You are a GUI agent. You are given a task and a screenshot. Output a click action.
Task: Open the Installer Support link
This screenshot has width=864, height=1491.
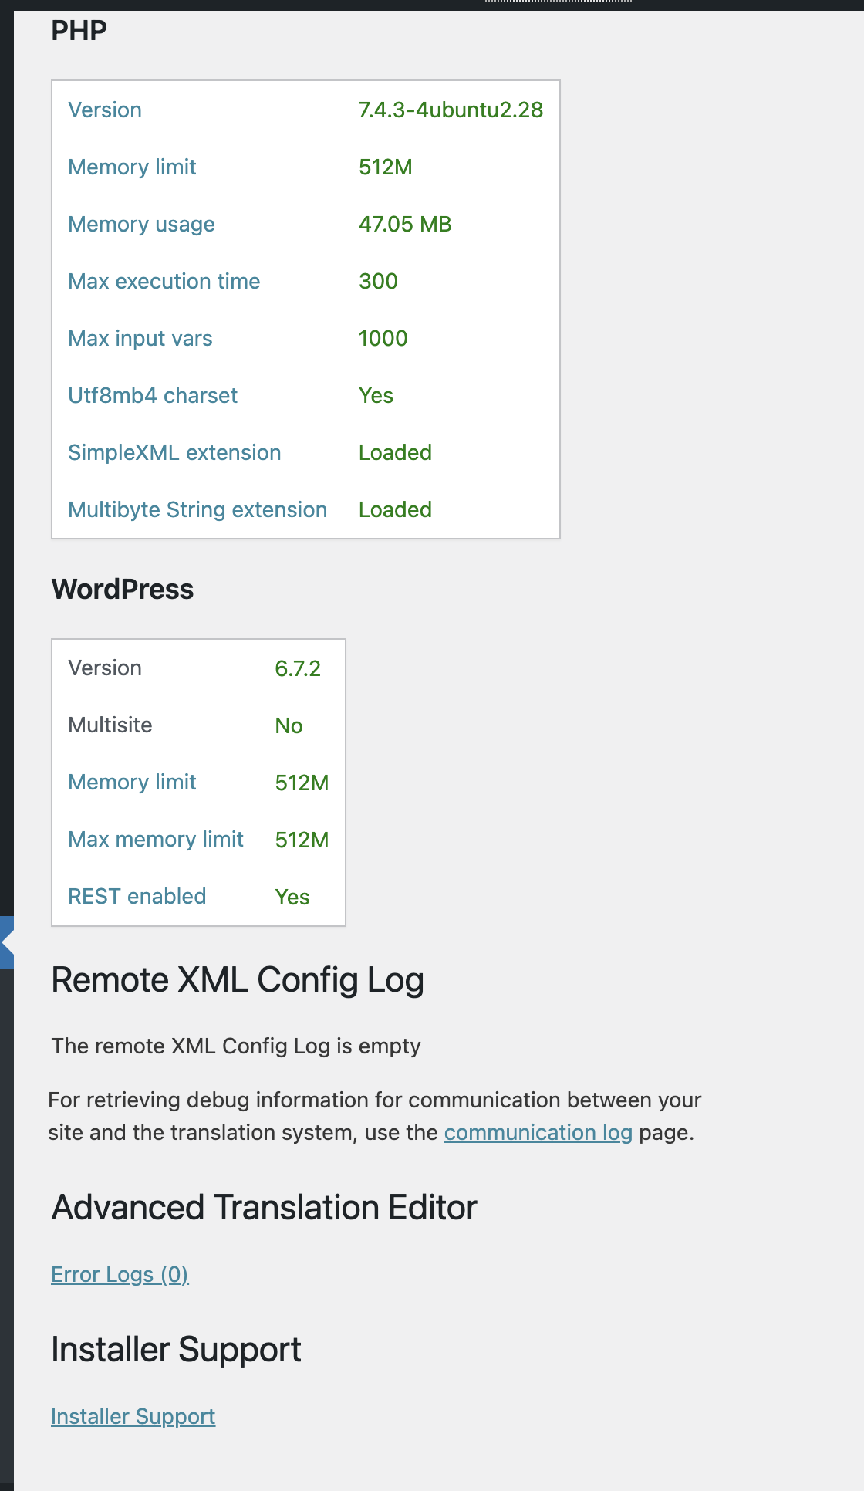[x=133, y=1416]
